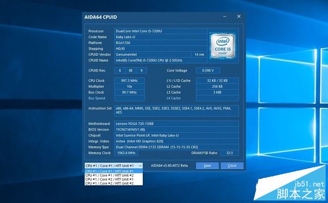The width and height of the screenshot is (328, 203).
Task: Click the Platform value BGA1356
Action: pos(160,43)
